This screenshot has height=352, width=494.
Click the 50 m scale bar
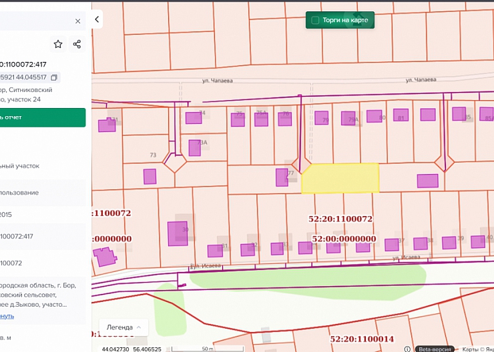click(x=208, y=349)
